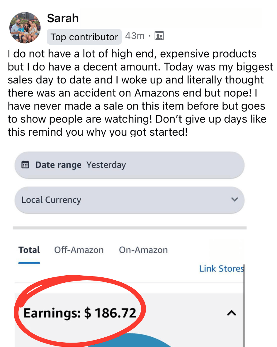This screenshot has height=347, width=277.
Task: Click the group audience icon beside timestamp
Action: (159, 36)
